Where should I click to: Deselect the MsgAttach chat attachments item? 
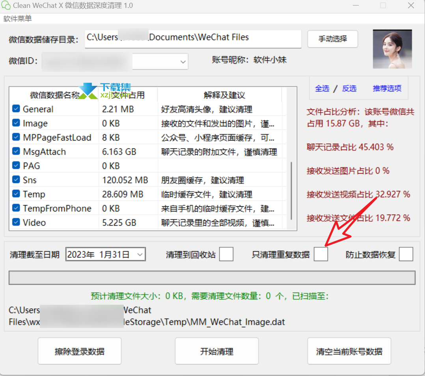(x=16, y=151)
